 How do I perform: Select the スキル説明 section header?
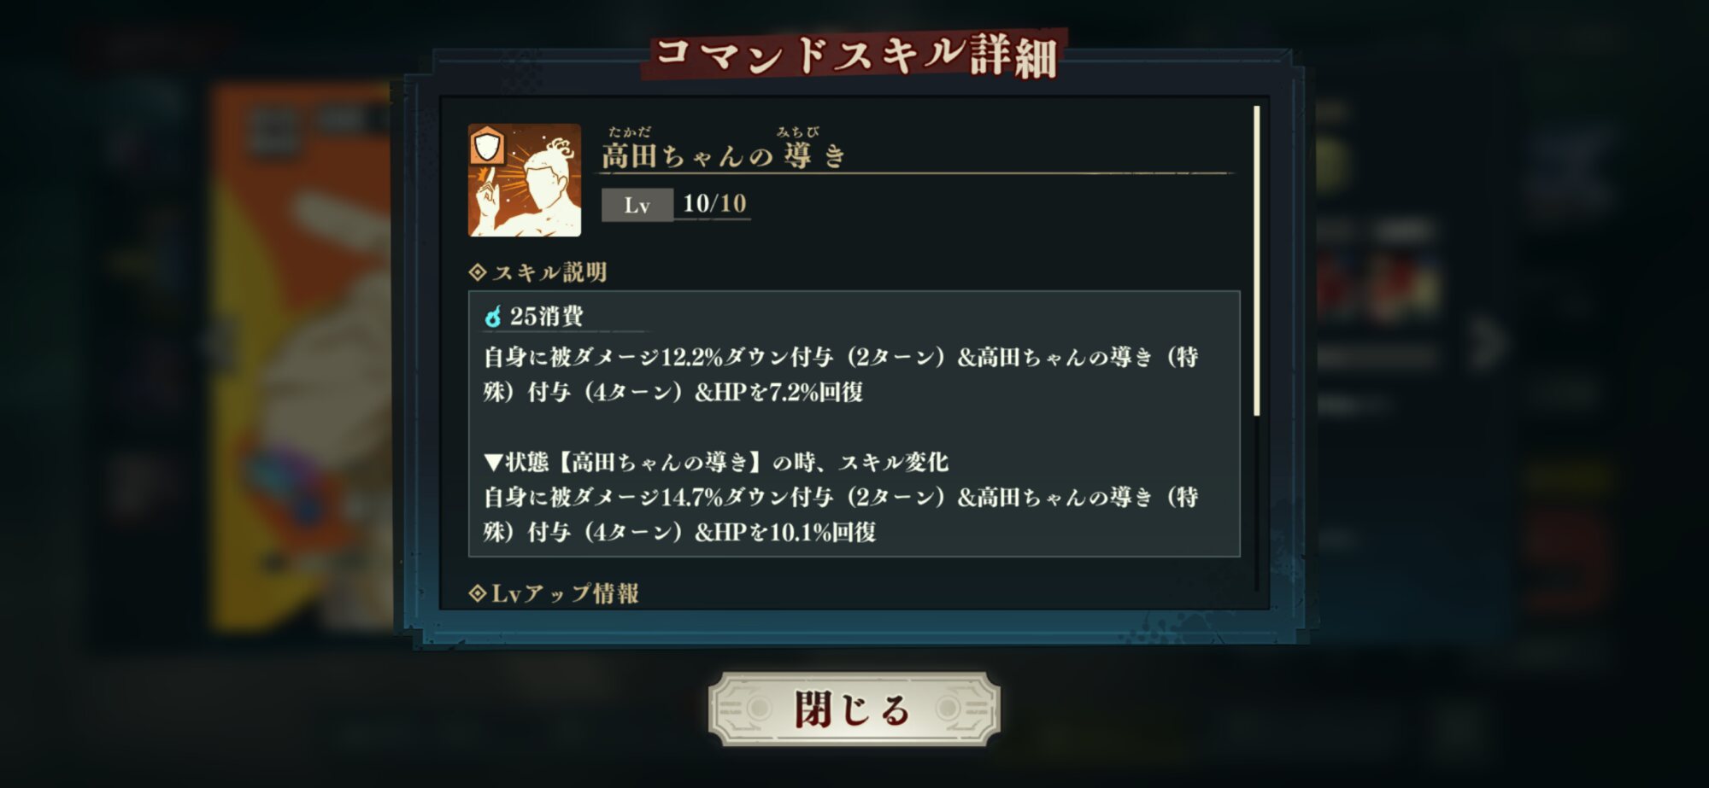[538, 272]
